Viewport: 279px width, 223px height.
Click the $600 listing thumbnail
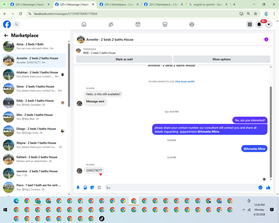[78, 51]
